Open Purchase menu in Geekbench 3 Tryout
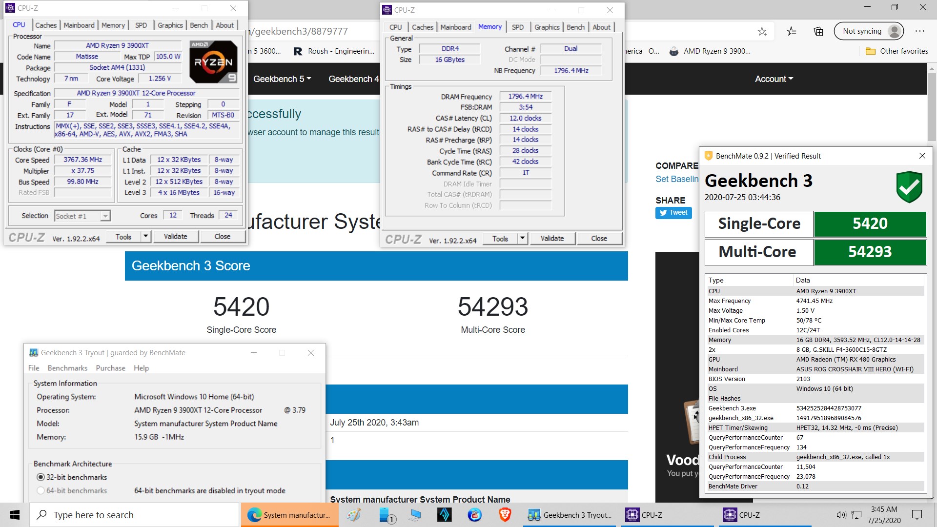This screenshot has width=937, height=527. click(110, 368)
